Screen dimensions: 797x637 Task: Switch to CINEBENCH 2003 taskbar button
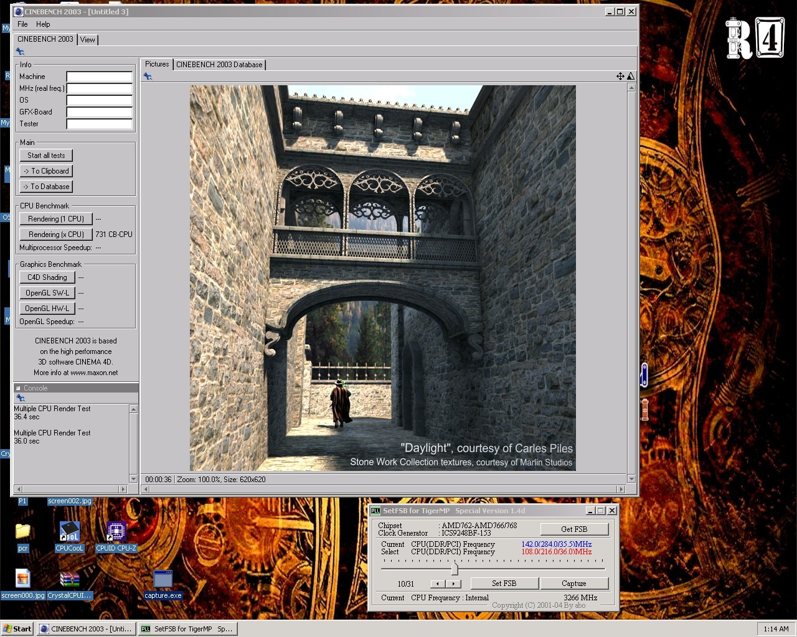[x=86, y=629]
